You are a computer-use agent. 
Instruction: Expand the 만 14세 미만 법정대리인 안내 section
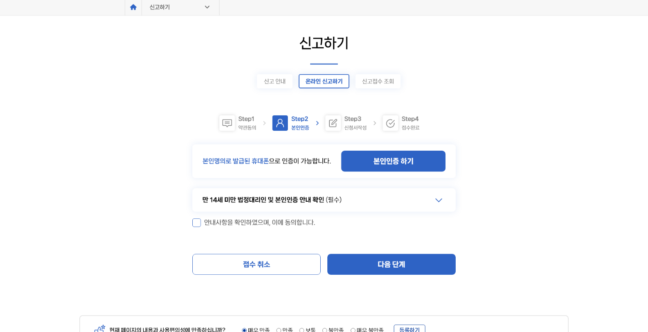tap(324, 200)
